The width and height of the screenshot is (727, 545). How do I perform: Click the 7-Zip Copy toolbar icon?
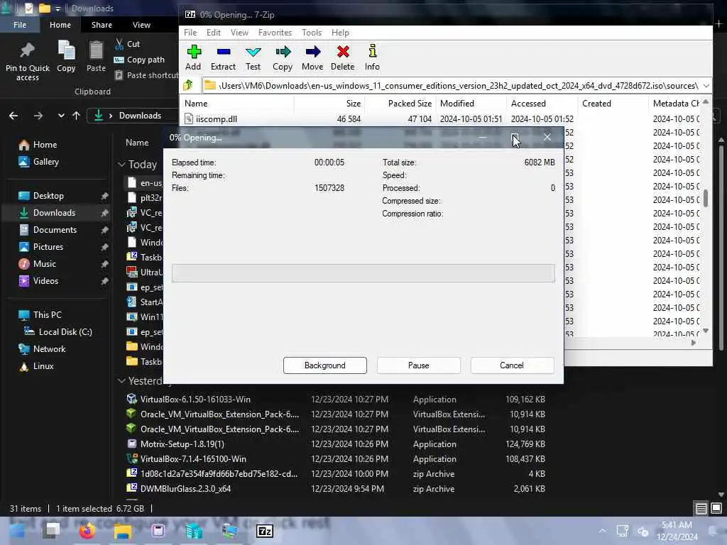click(283, 57)
